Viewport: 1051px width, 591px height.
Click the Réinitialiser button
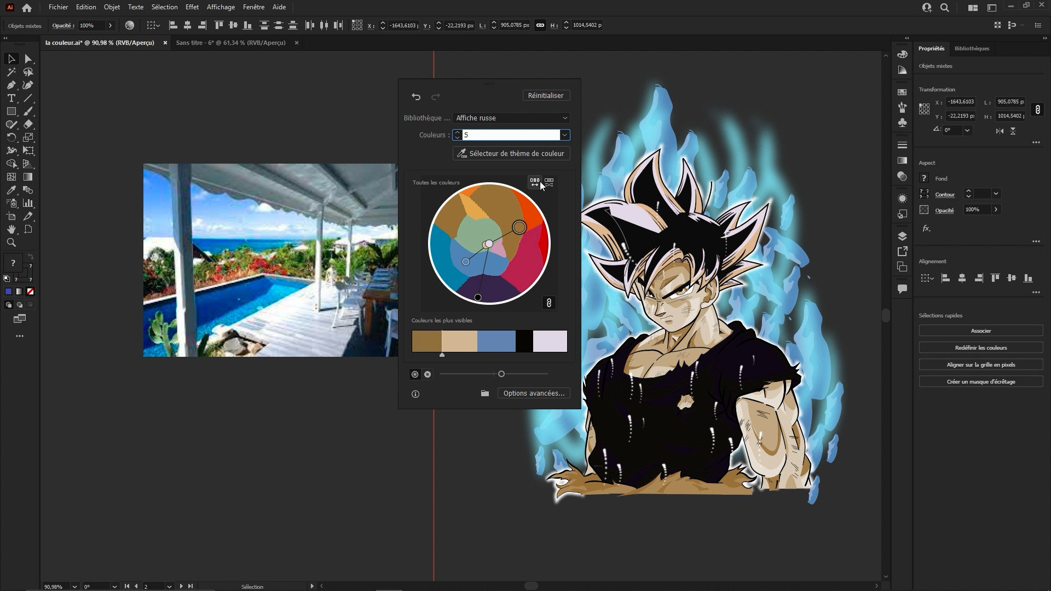point(546,96)
